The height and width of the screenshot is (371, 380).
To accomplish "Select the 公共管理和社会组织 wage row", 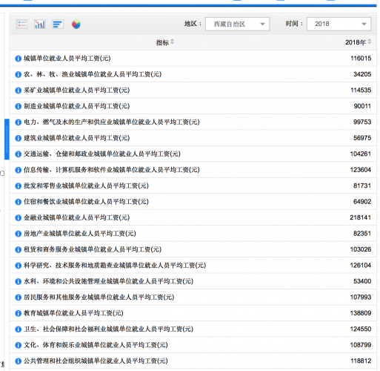I will 193,361.
